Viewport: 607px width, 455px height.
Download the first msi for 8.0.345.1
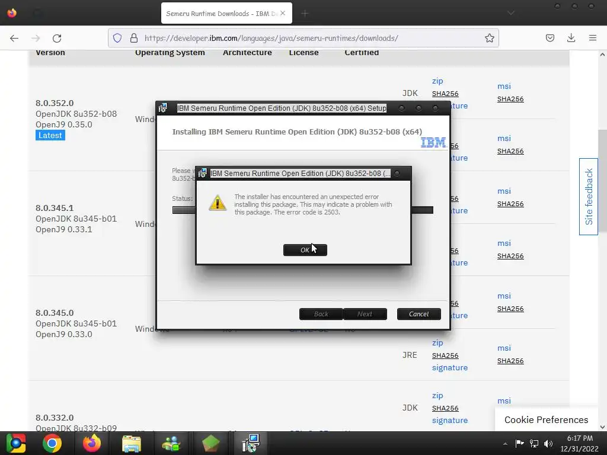coord(504,191)
